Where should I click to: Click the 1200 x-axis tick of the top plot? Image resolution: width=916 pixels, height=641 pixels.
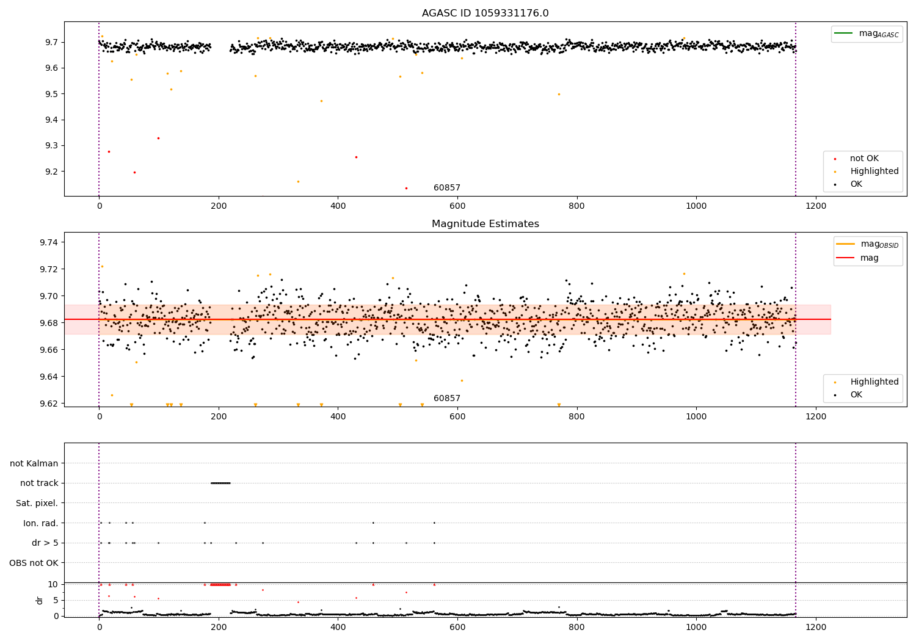coord(816,206)
